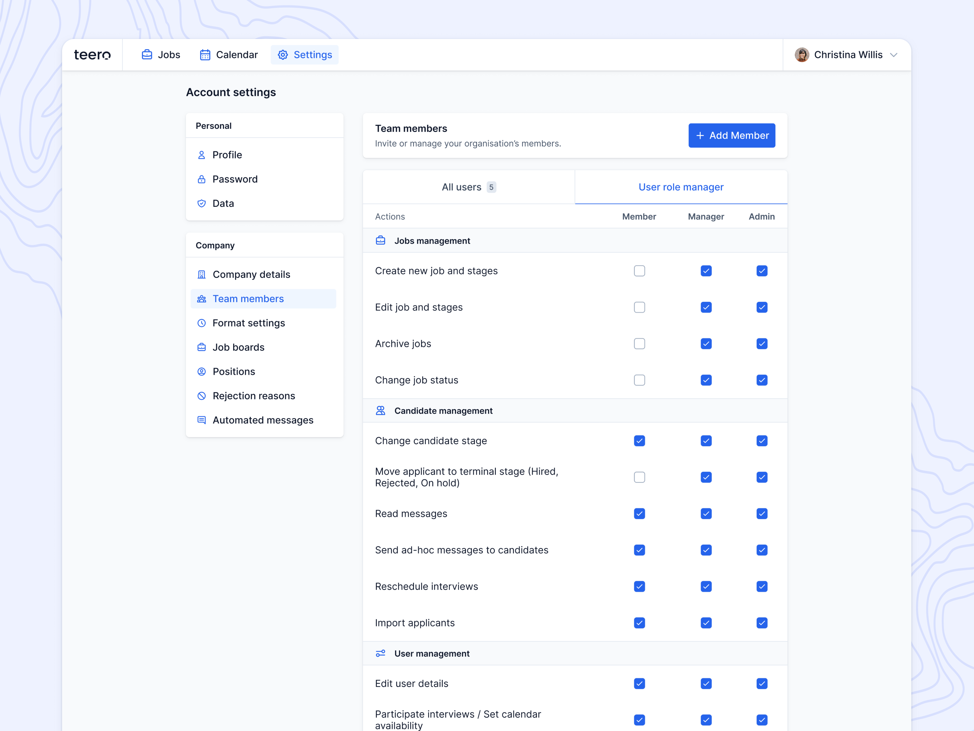Click the Settings gear icon
974x731 pixels.
283,55
